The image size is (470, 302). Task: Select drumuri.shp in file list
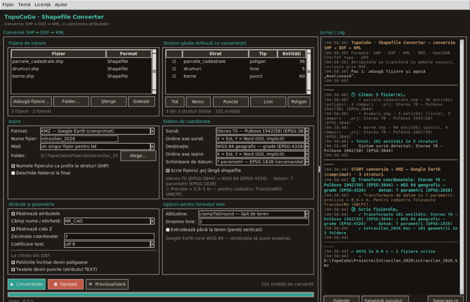click(x=81, y=69)
